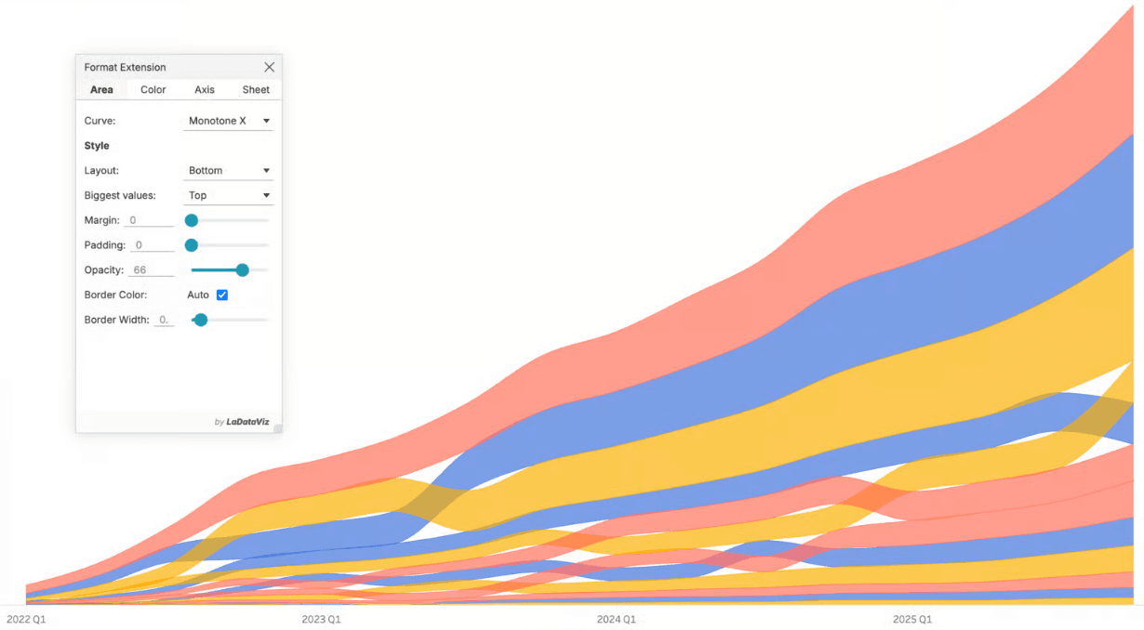
Task: Close the Format Extension dialog
Action: pyautogui.click(x=269, y=67)
